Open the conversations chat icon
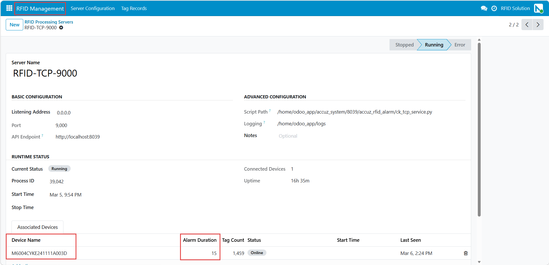549x265 pixels. [x=484, y=8]
